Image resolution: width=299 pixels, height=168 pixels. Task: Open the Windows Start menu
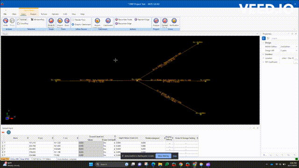pos(91,164)
